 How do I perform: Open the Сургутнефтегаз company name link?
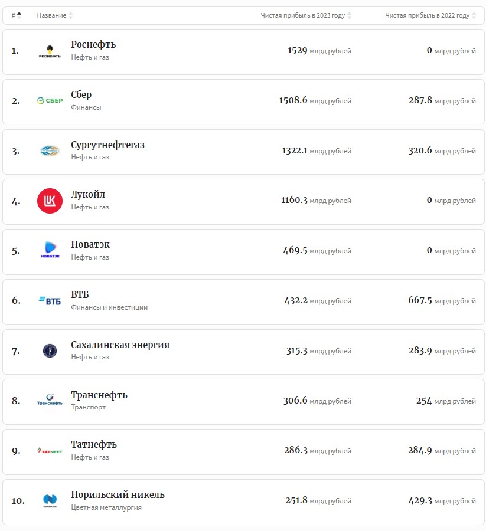(x=107, y=145)
